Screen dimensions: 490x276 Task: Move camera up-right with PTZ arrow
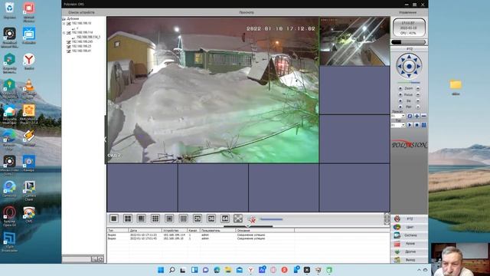[x=416, y=60]
